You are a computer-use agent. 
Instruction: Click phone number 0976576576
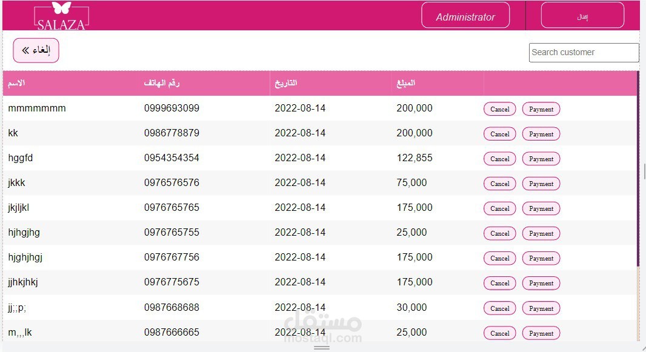point(171,183)
